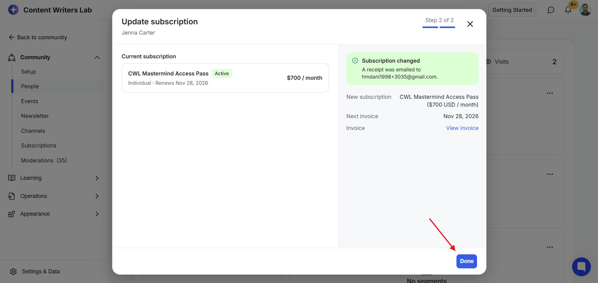Click the Active status badge
This screenshot has height=283, width=598.
[222, 74]
